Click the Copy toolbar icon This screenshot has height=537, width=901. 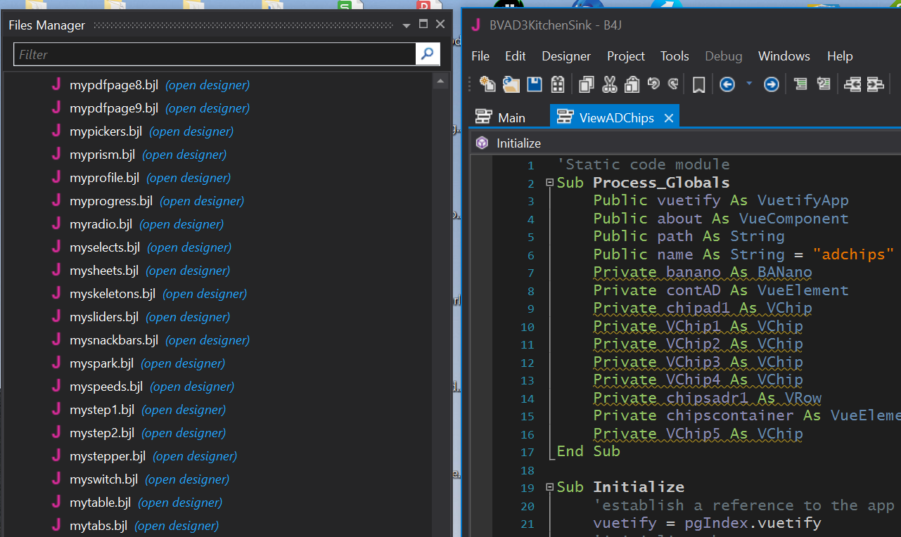(586, 84)
